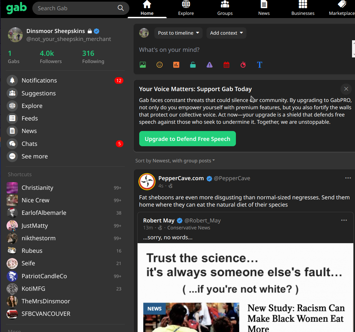Image resolution: width=355 pixels, height=332 pixels.
Task: Open the nikthestorm shortcut
Action: coord(65,238)
